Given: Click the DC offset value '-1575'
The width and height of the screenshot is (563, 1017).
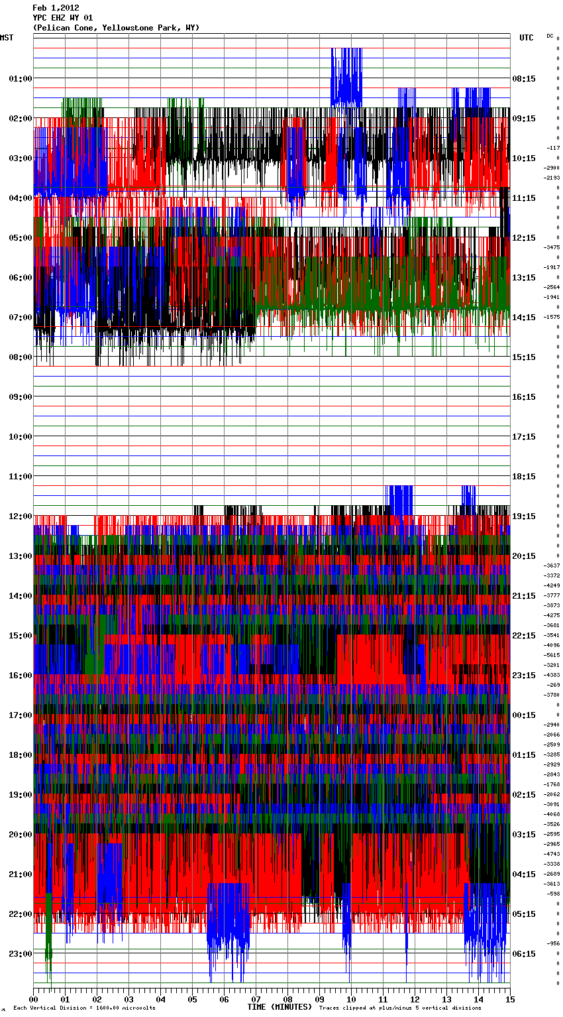Looking at the screenshot, I should tap(551, 317).
